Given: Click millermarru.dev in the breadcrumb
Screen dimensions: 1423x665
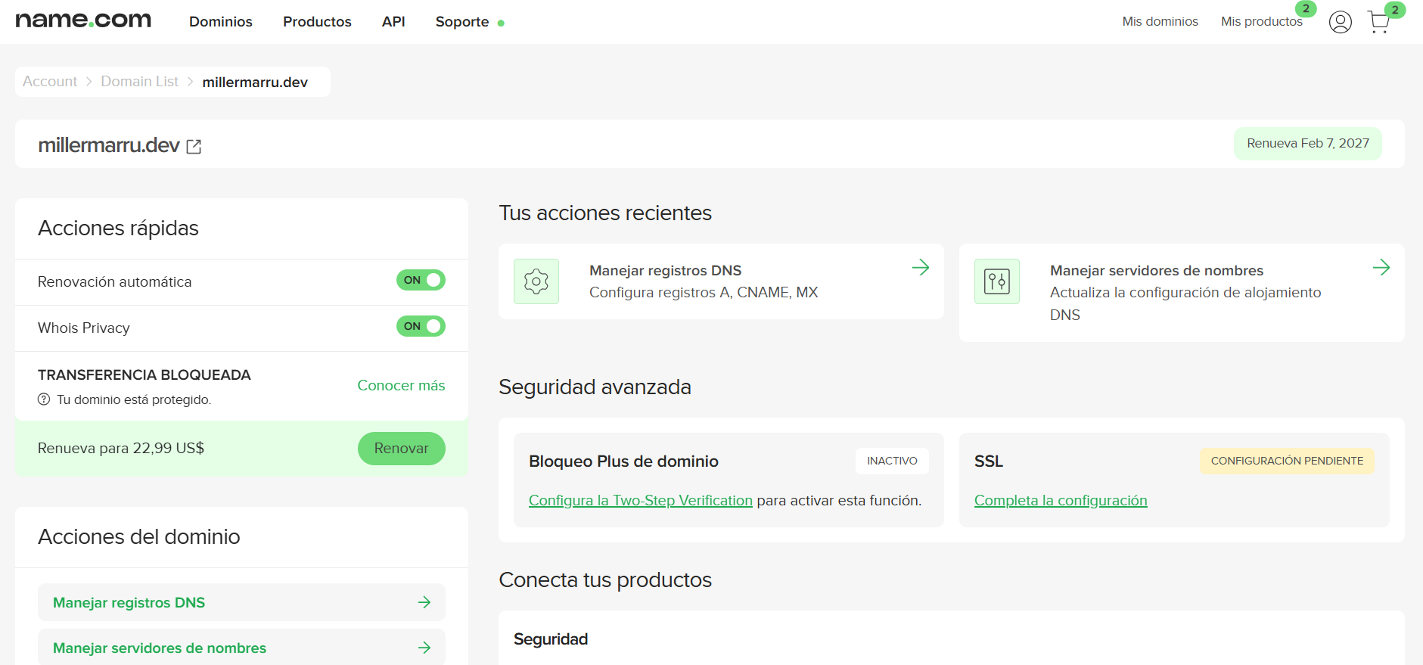Looking at the screenshot, I should click(x=255, y=82).
